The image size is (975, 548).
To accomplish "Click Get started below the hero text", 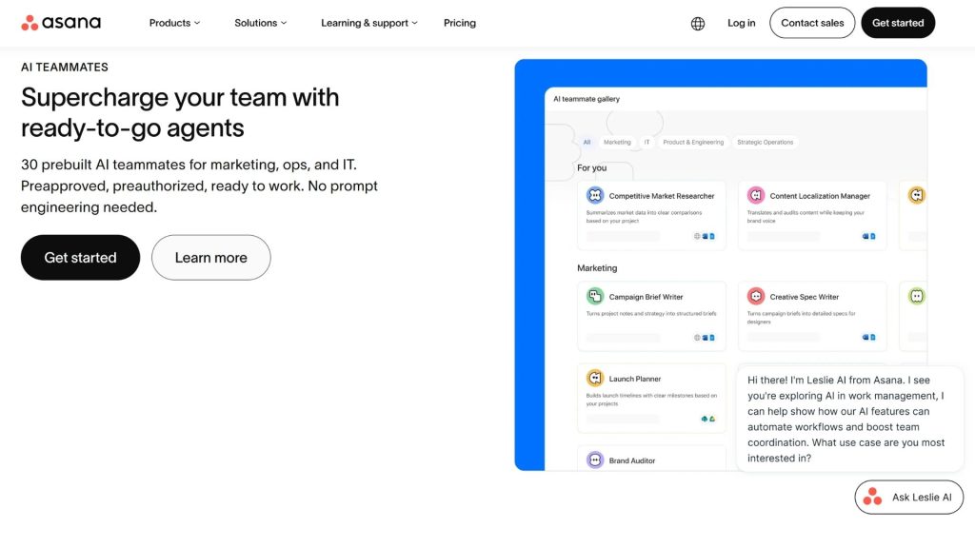I will click(80, 257).
